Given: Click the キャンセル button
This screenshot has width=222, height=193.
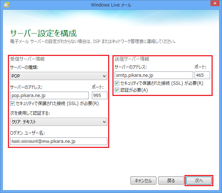Looking at the screenshot, I should (x=143, y=180).
